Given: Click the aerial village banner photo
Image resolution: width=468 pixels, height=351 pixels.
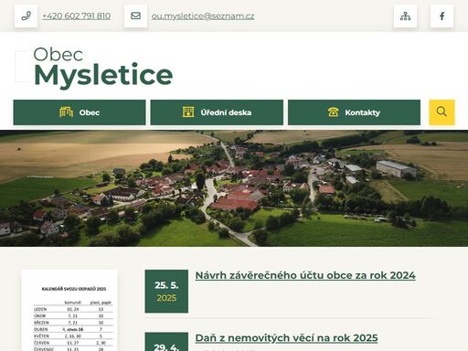Looking at the screenshot, I should tap(234, 188).
